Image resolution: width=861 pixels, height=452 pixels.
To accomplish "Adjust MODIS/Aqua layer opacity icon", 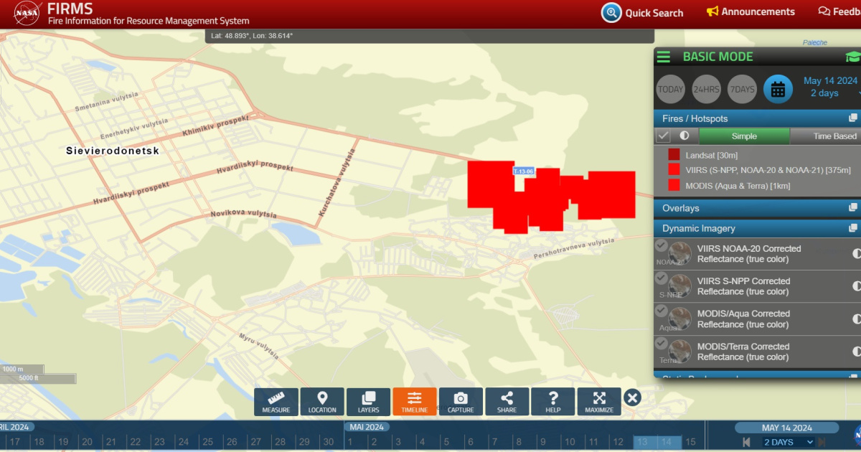I will (x=856, y=319).
